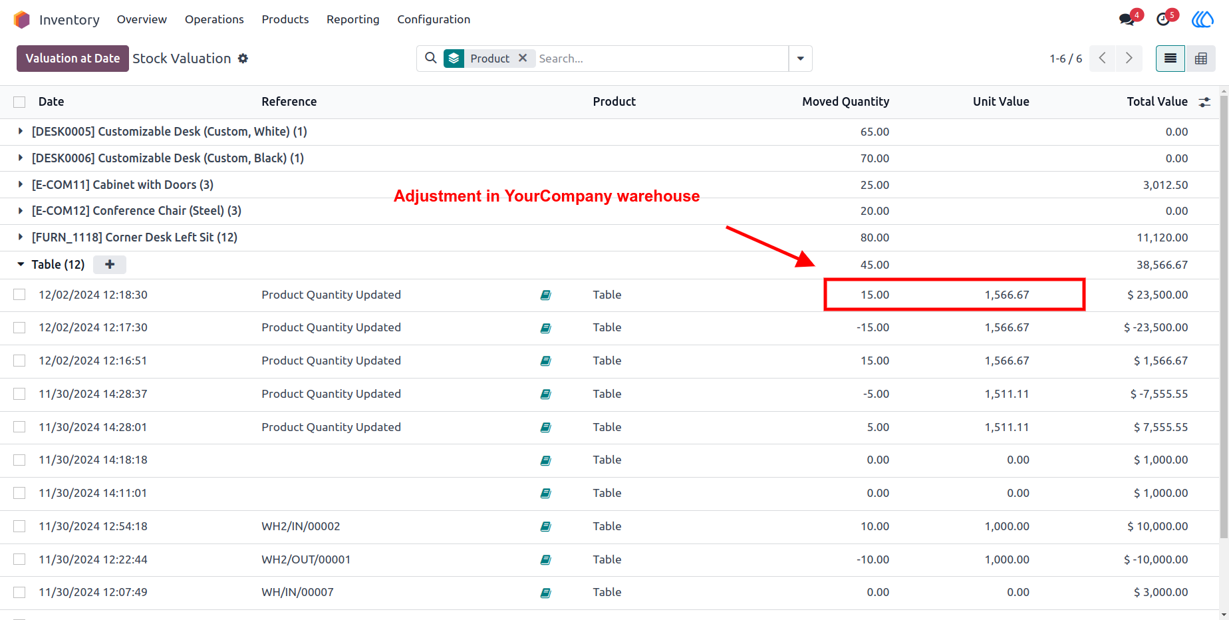Click the Valuation at Date button
The width and height of the screenshot is (1229, 620).
click(72, 59)
